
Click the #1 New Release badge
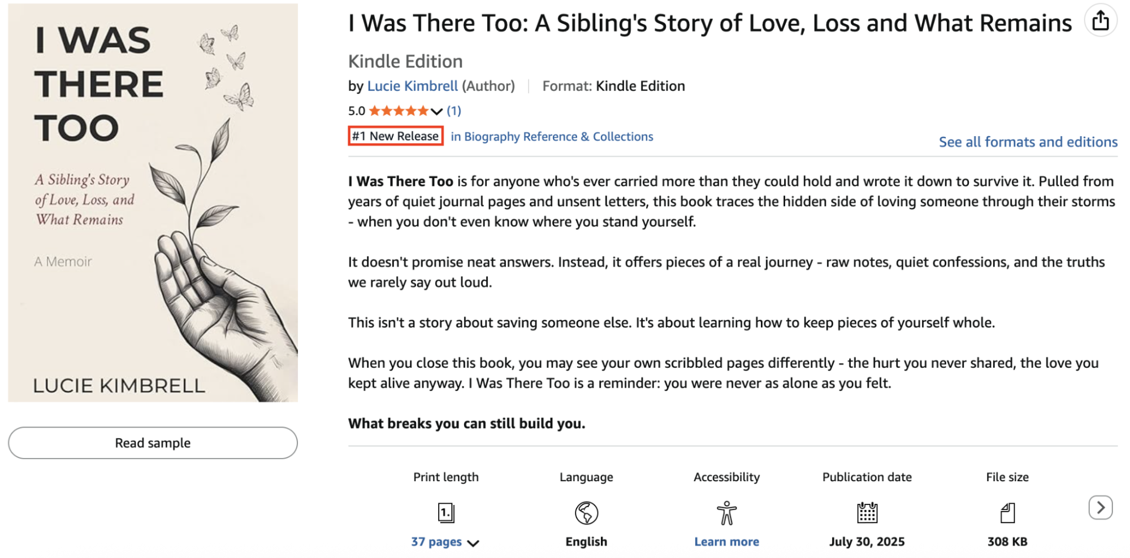coord(395,136)
